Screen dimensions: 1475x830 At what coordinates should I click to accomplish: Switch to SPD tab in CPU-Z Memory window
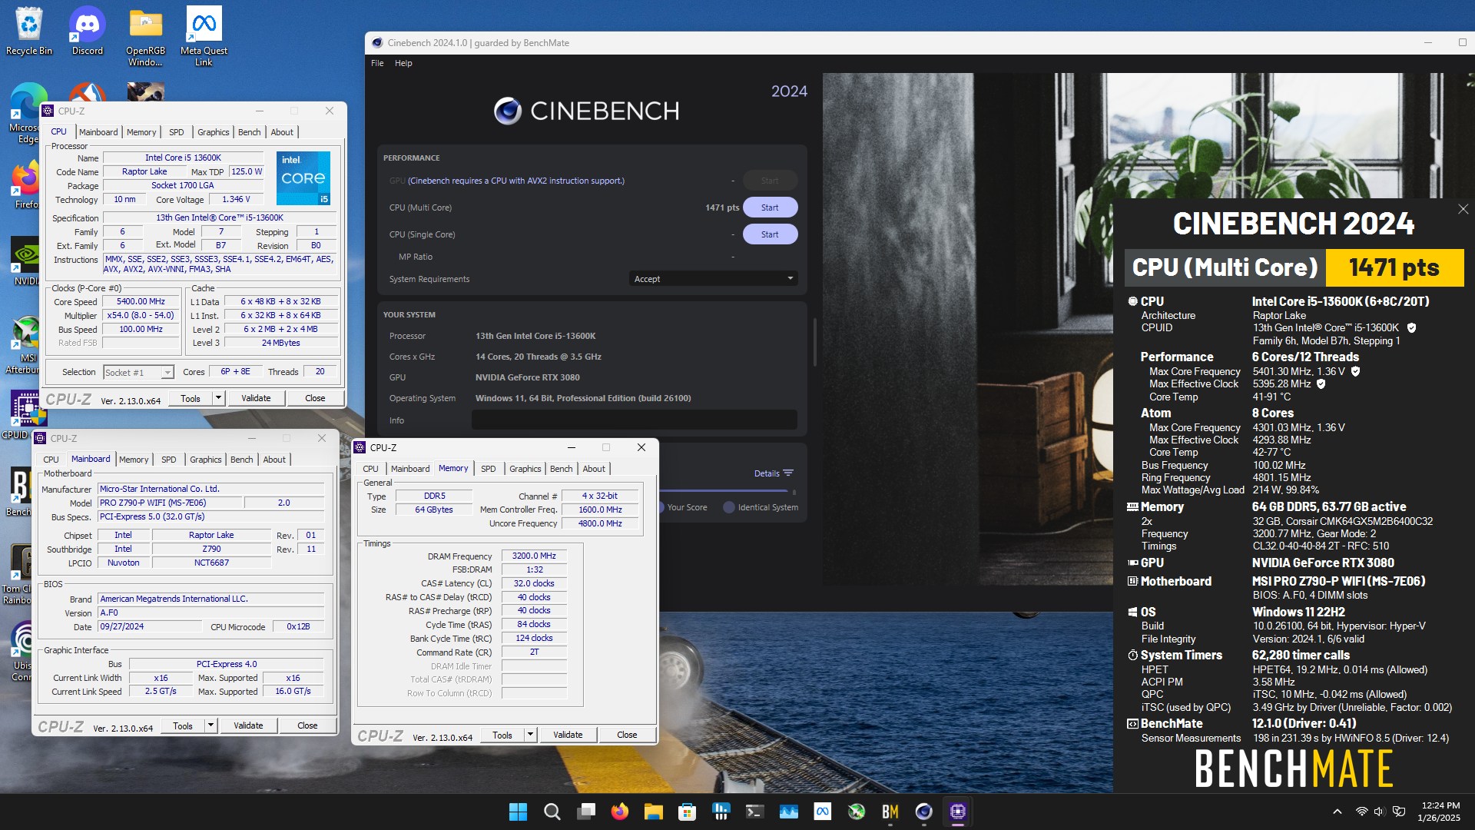click(488, 469)
